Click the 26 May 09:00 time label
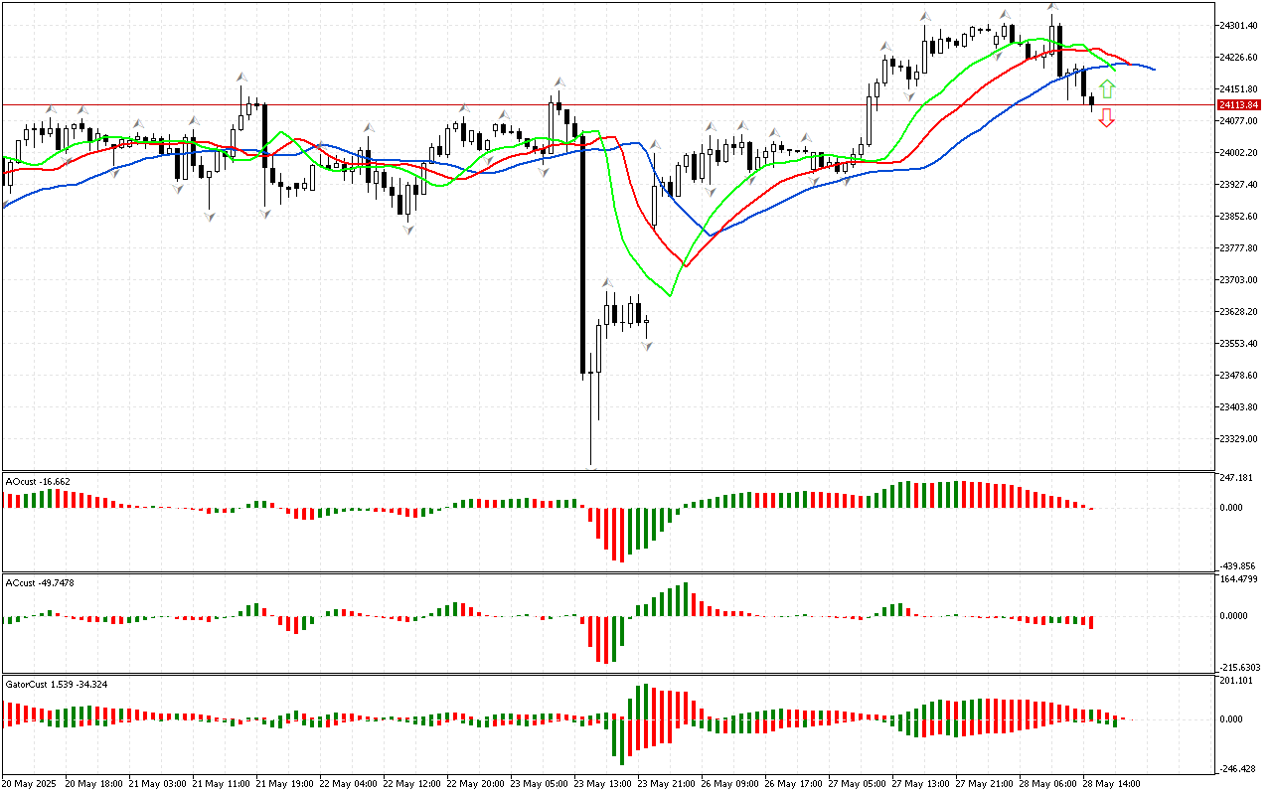The height and width of the screenshot is (795, 1272). (730, 783)
